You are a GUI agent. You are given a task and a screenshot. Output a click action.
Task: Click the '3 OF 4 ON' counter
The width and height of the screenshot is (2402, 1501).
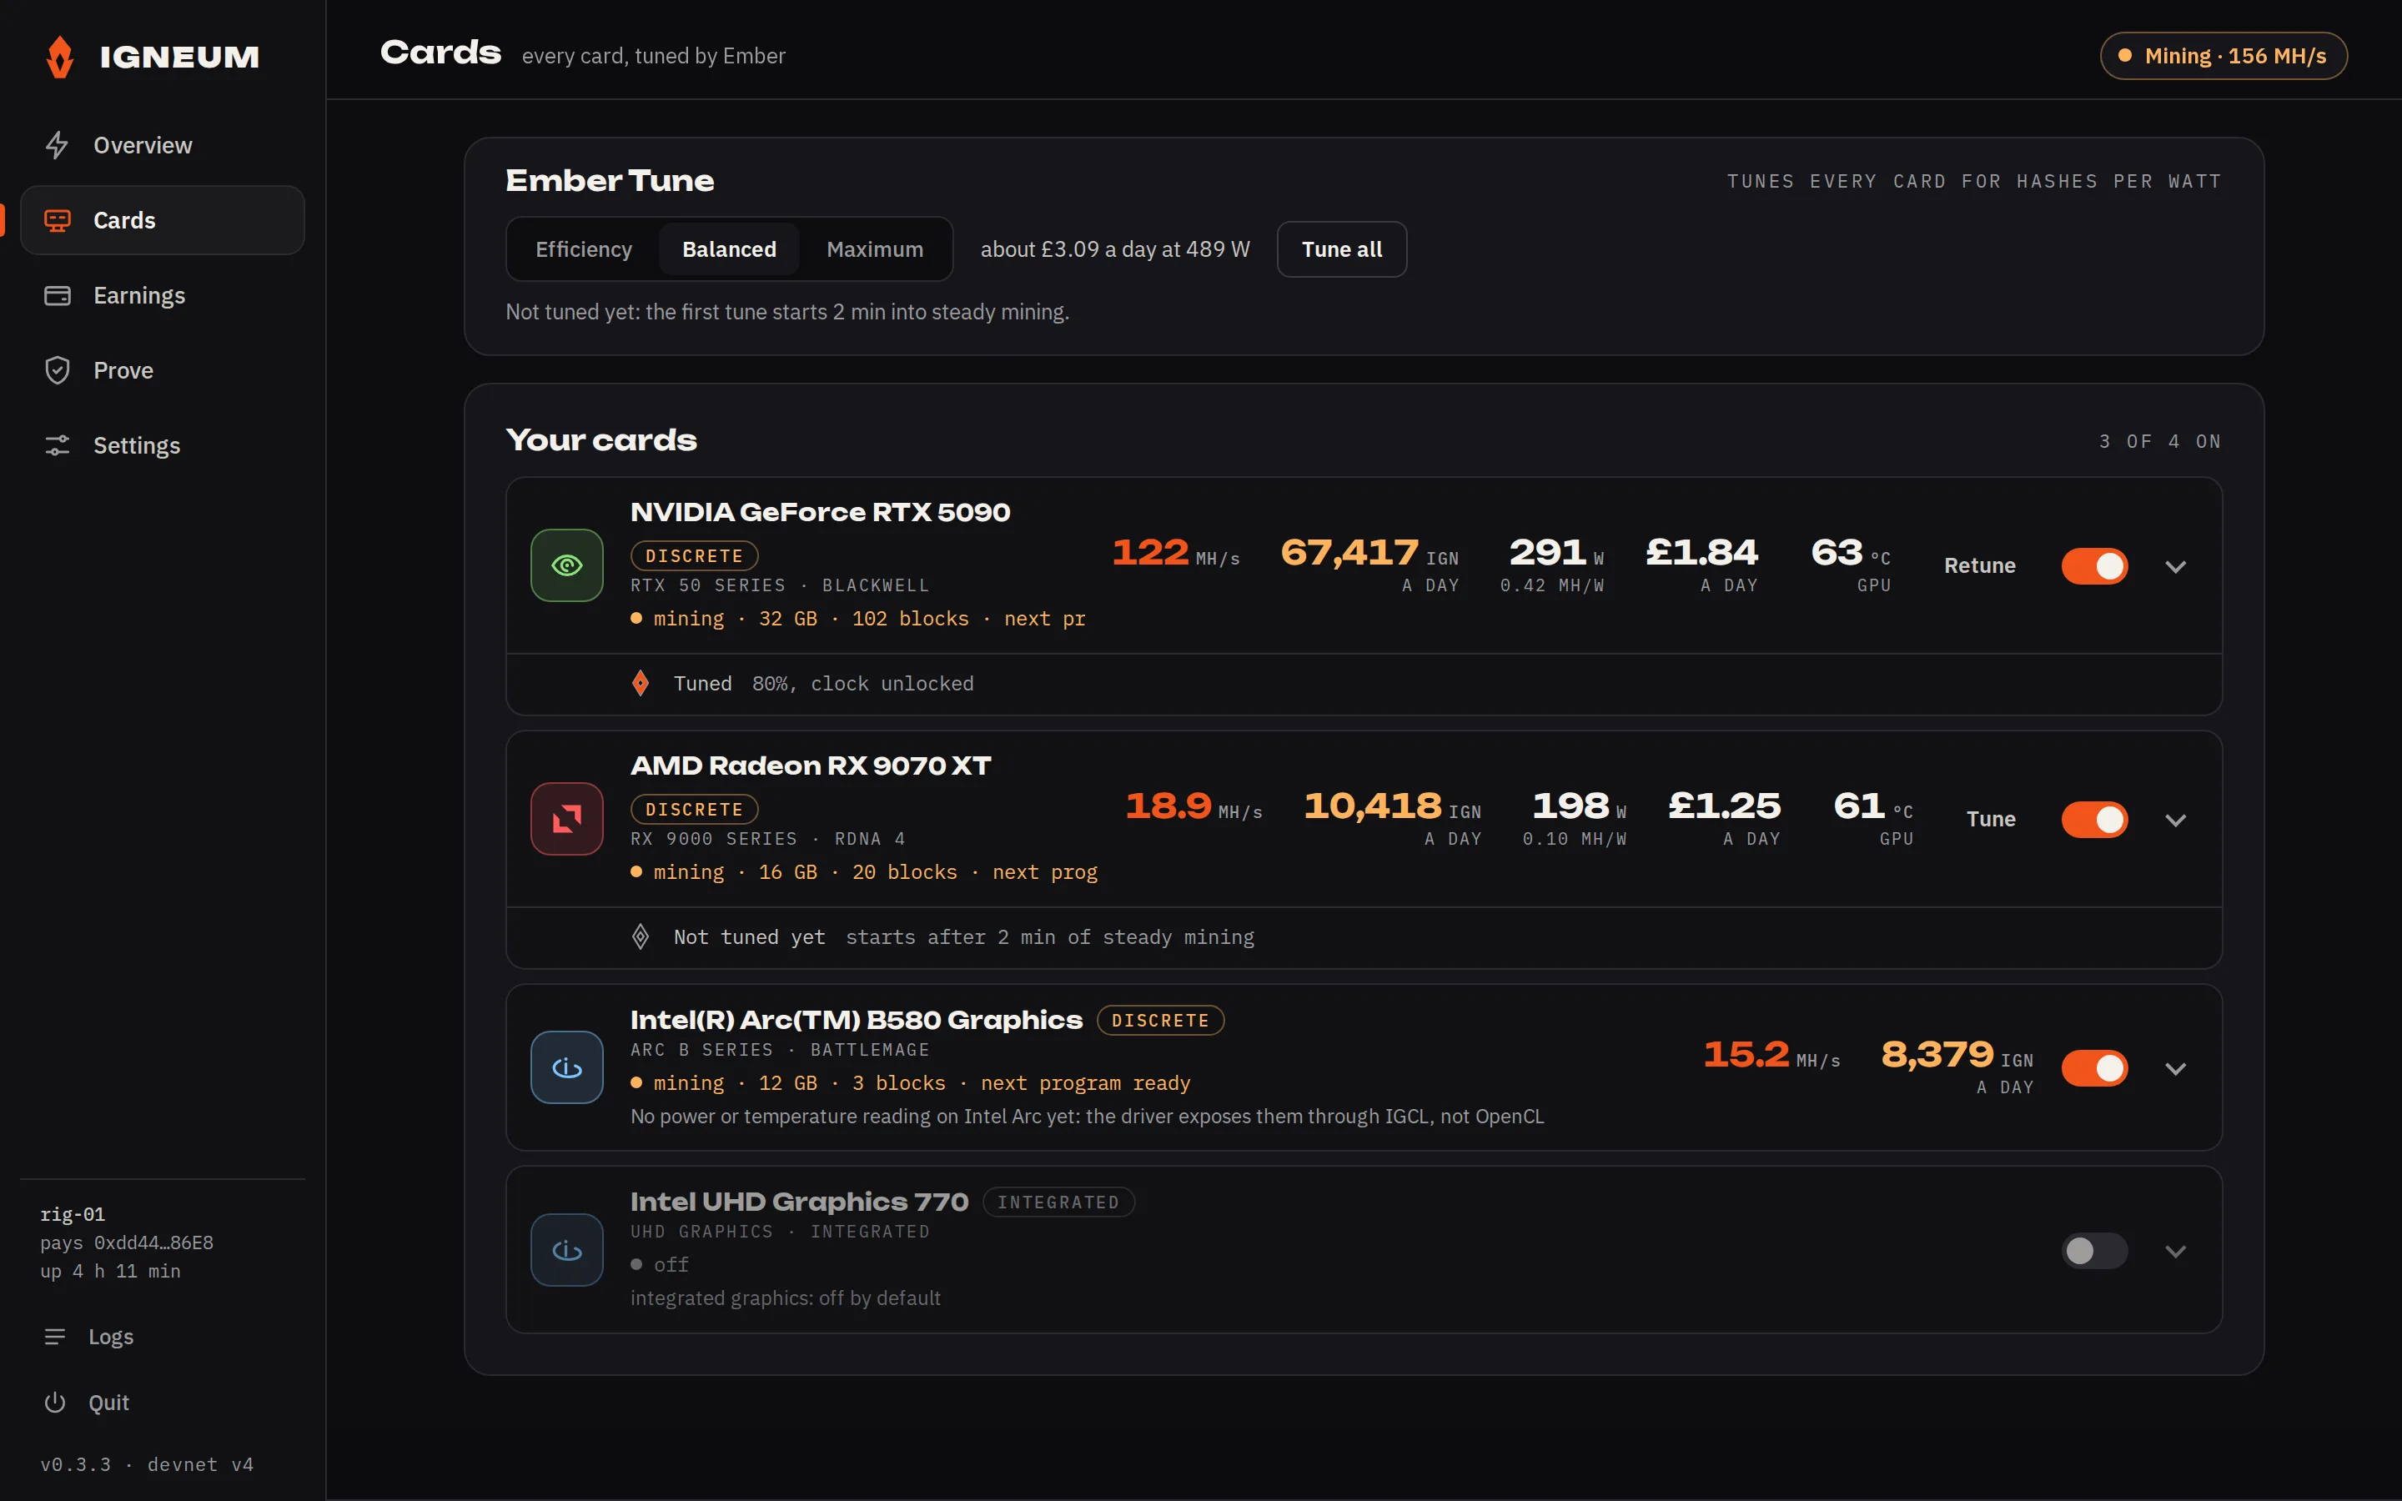click(x=2160, y=442)
